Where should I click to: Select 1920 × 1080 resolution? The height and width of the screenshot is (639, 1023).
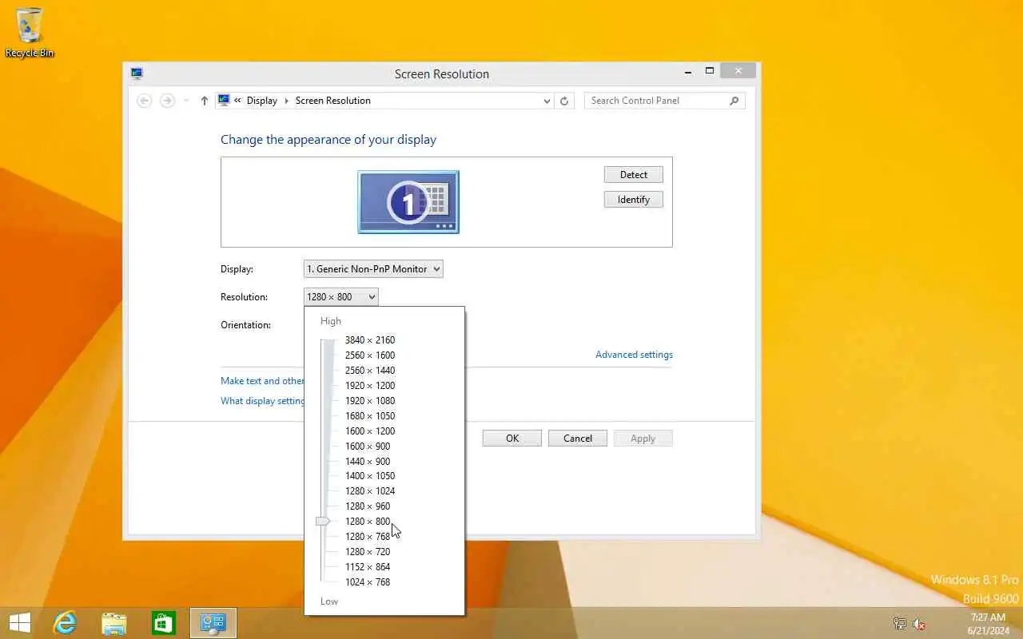point(370,401)
